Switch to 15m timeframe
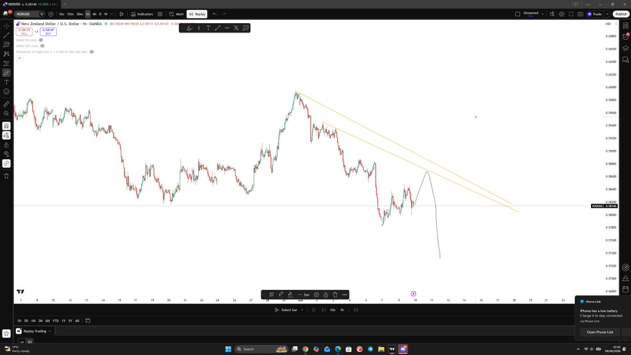This screenshot has width=631, height=355. [x=70, y=14]
